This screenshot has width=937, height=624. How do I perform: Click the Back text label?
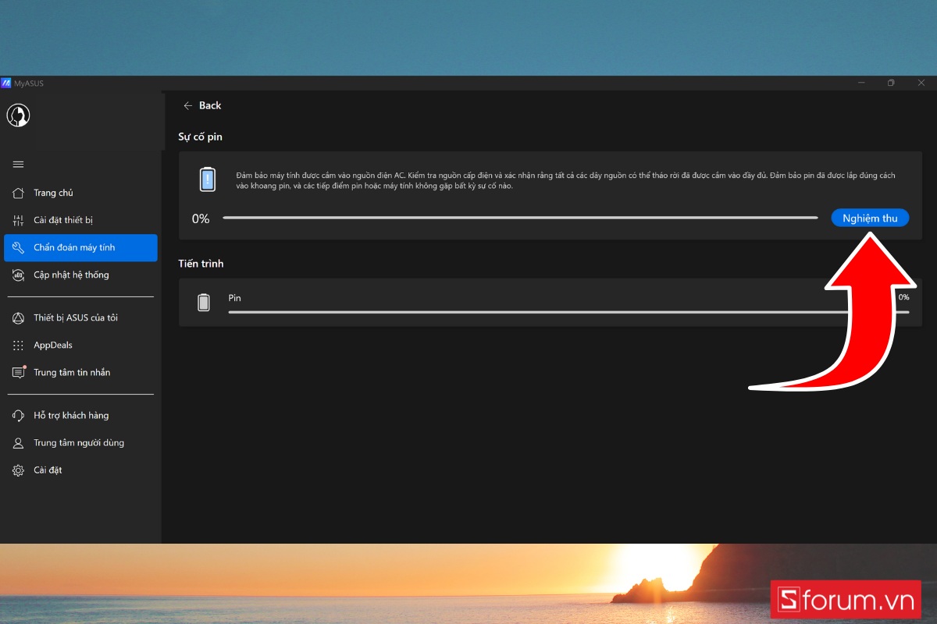pyautogui.click(x=210, y=105)
